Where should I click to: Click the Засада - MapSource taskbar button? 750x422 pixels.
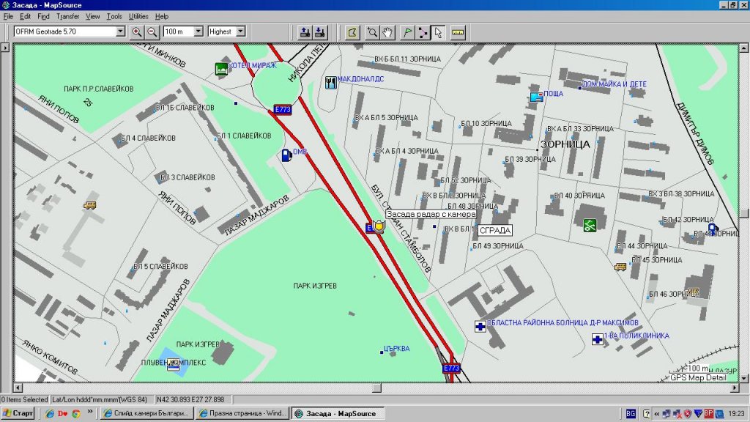click(338, 413)
